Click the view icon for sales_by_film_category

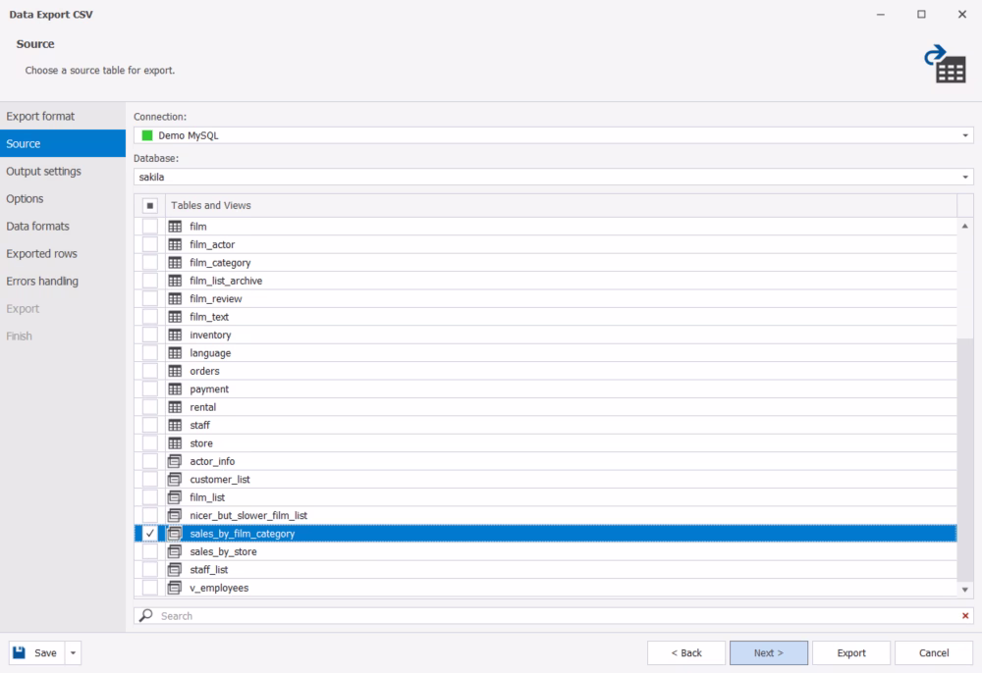coord(175,534)
